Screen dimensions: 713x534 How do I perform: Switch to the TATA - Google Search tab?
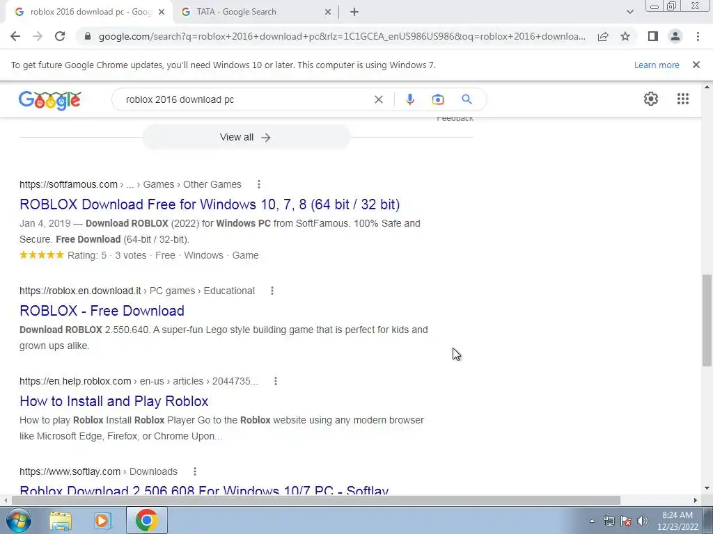[x=256, y=13]
